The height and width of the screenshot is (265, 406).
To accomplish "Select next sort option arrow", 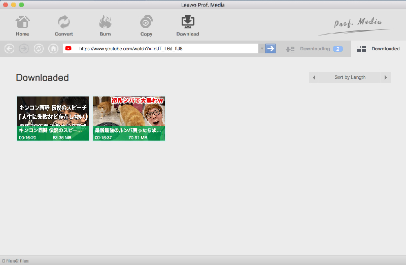I will pos(386,78).
